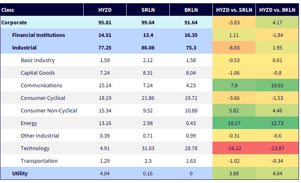Click the Class column header
The image size is (301, 183).
[8, 10]
